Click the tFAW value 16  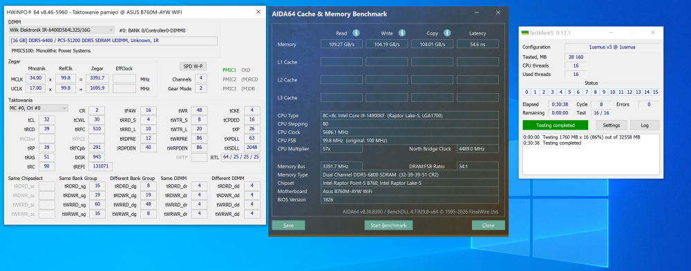pyautogui.click(x=148, y=111)
